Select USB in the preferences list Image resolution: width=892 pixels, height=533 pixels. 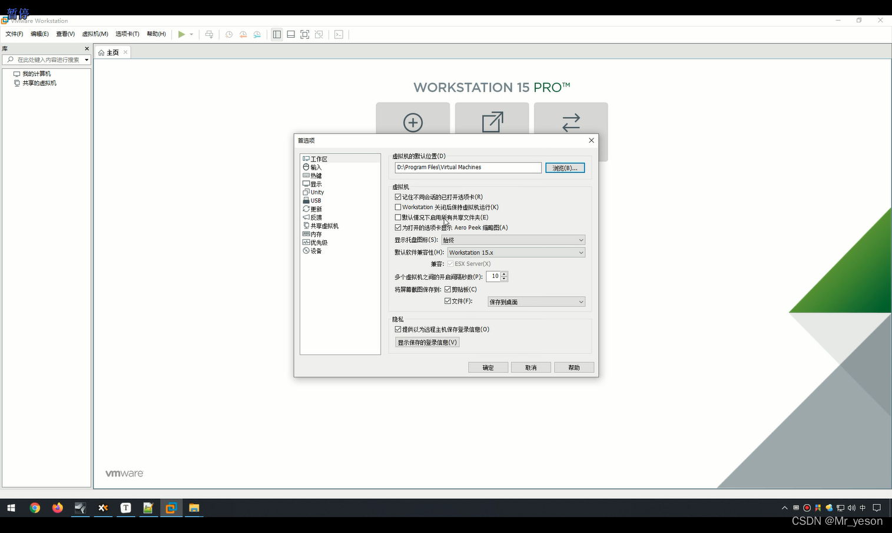[x=316, y=200]
